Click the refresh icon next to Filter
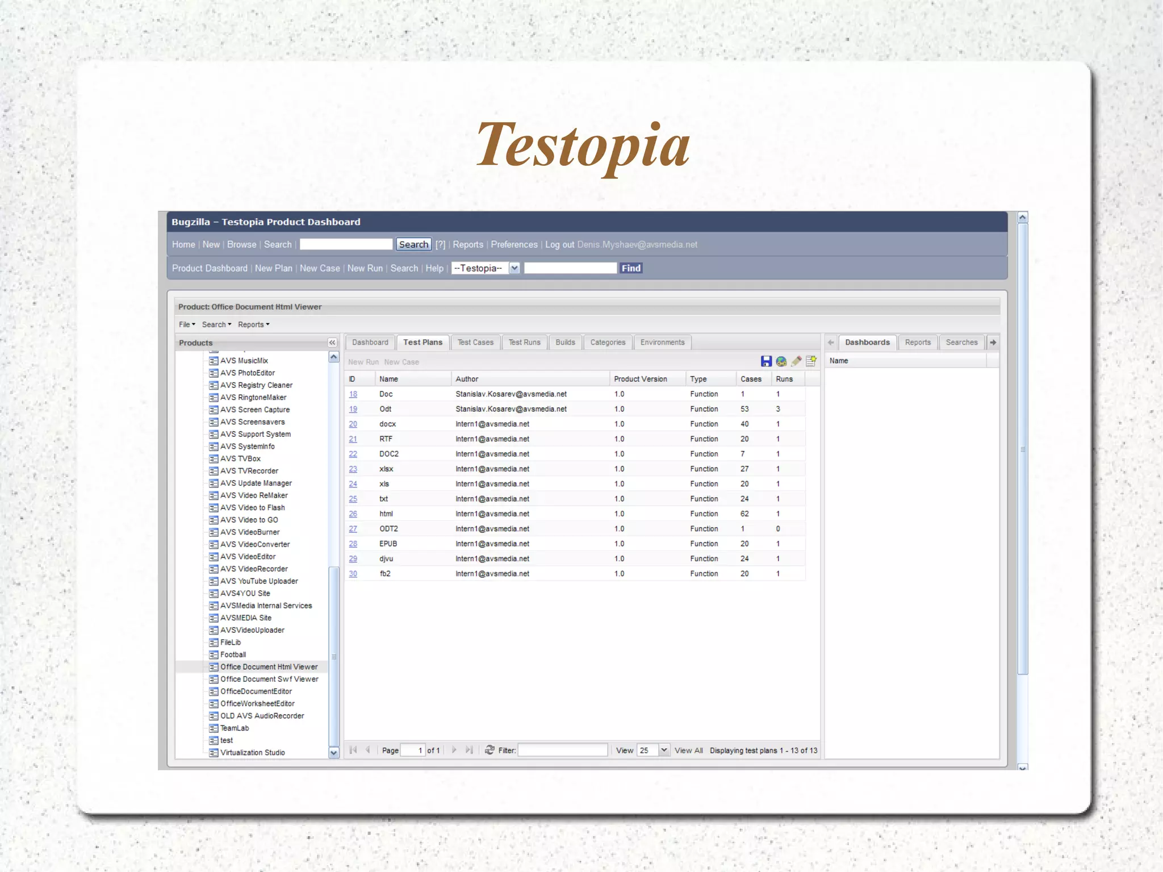 tap(490, 750)
